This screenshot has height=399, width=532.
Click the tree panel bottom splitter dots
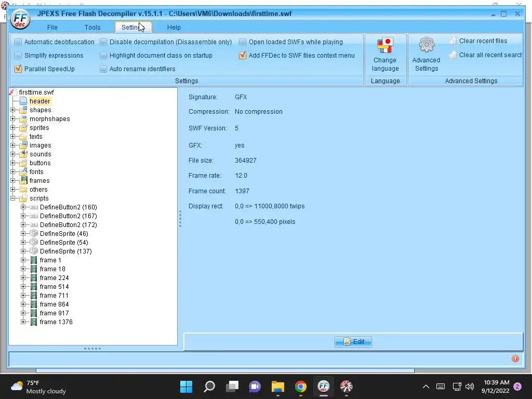point(92,349)
